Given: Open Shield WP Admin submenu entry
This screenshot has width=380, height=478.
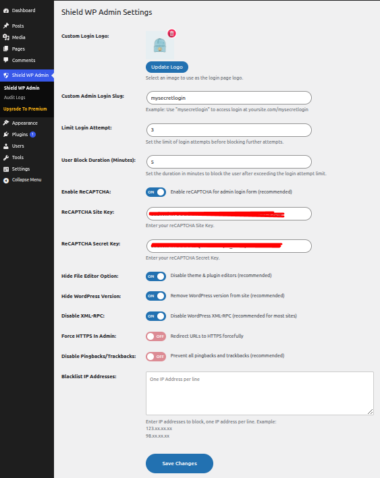Looking at the screenshot, I should (x=22, y=88).
